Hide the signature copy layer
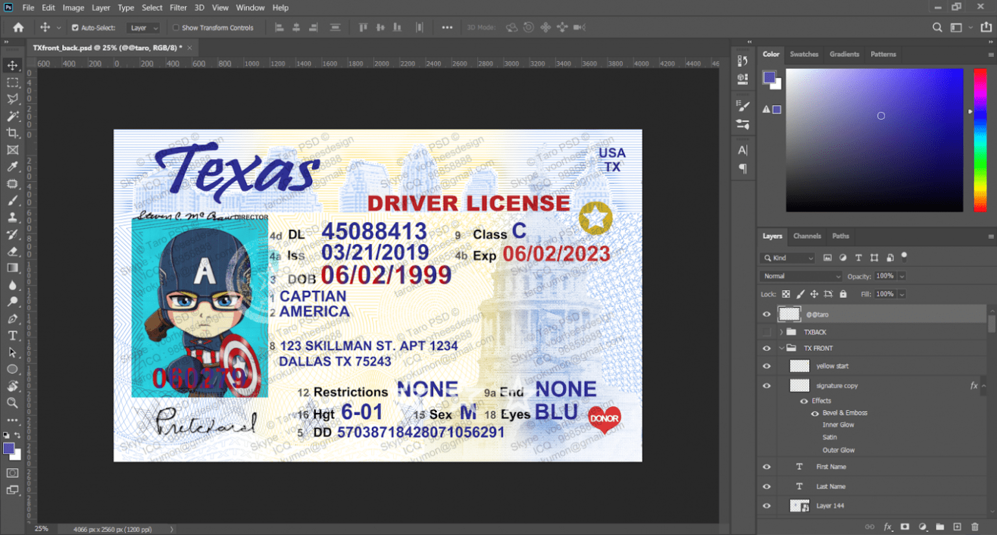This screenshot has width=997, height=535. 767,385
